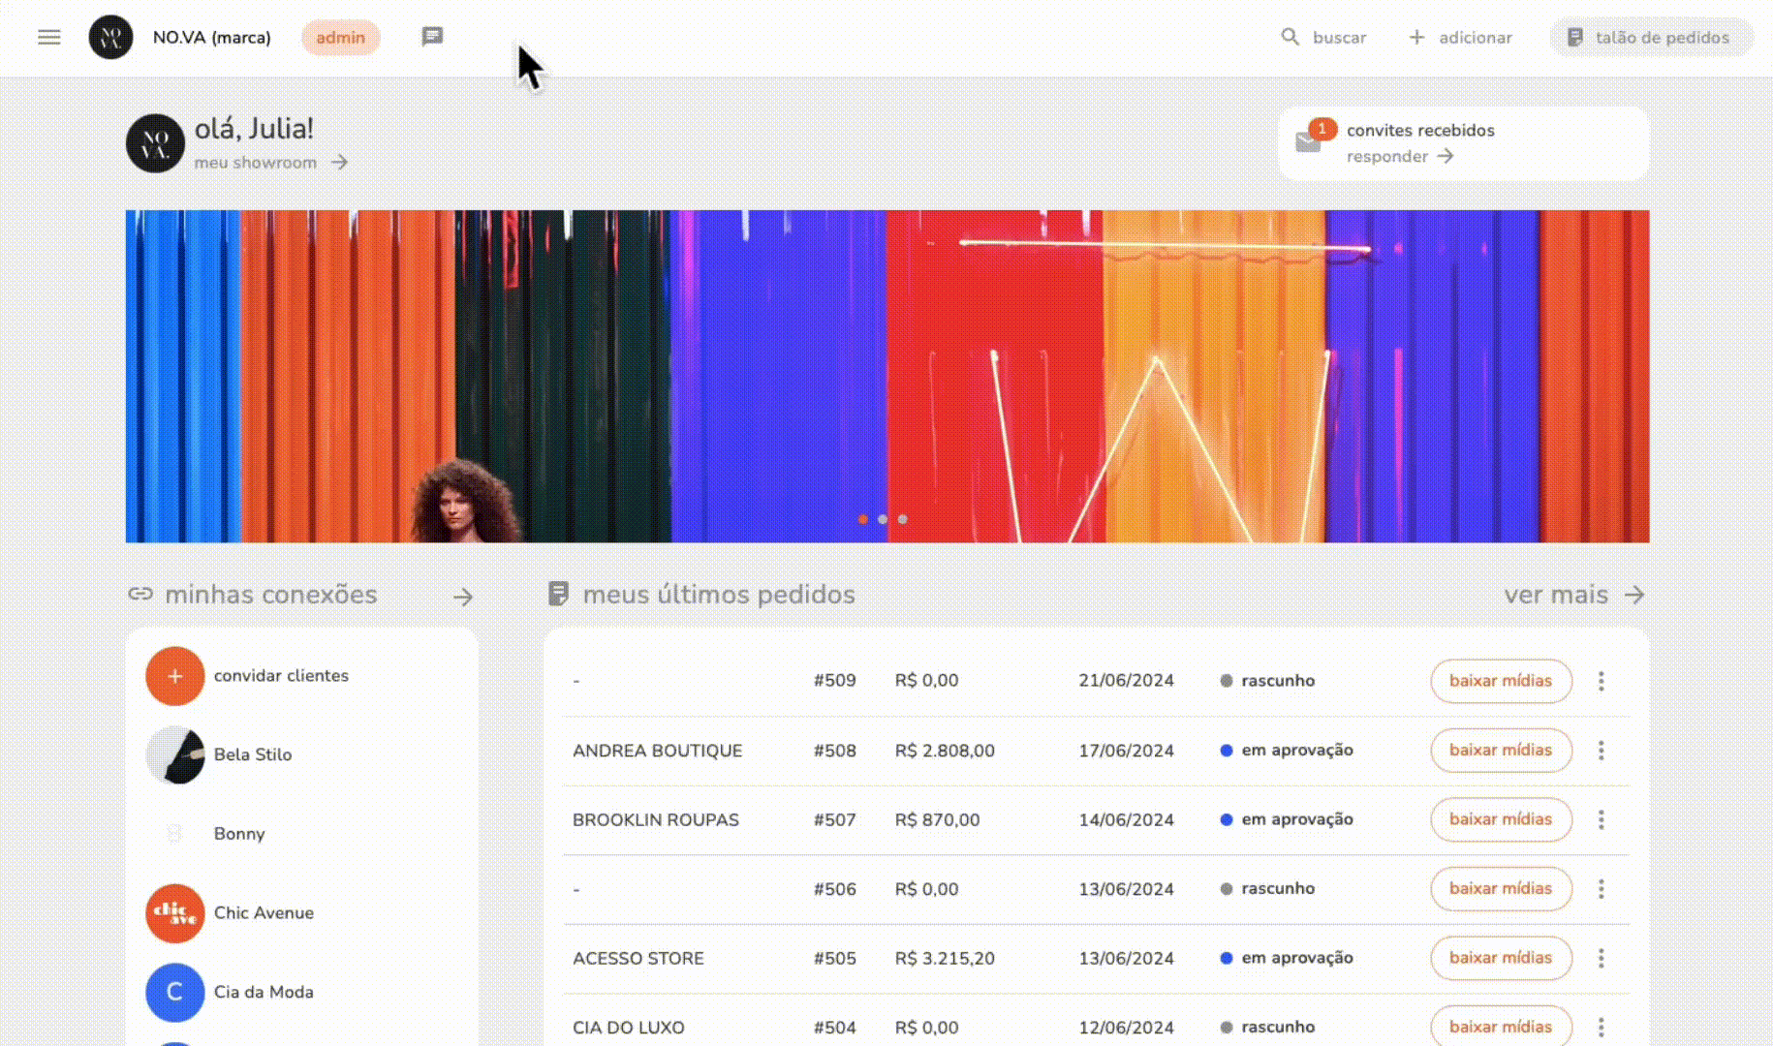Viewport: 1773px width, 1046px height.
Task: Open the kebab menu for ANDREA BOUTIQUE order
Action: tap(1602, 751)
